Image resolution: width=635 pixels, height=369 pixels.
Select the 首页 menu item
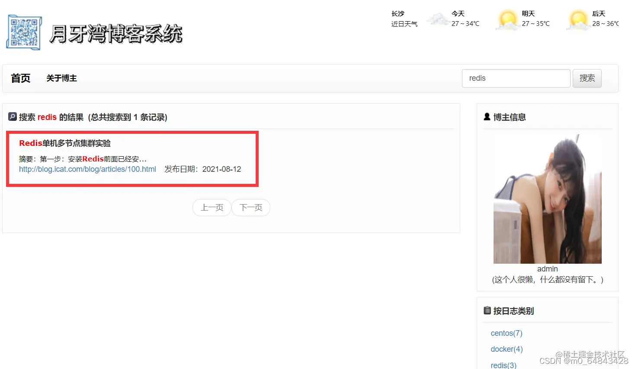(x=20, y=78)
